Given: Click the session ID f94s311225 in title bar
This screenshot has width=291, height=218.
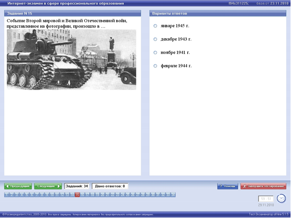Looking at the screenshot, I should coord(239,3).
